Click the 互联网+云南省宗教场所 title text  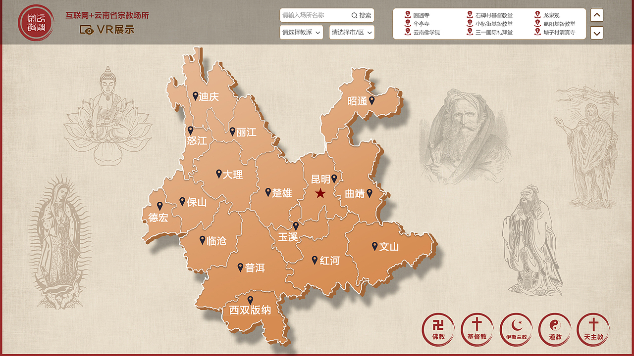coord(107,15)
